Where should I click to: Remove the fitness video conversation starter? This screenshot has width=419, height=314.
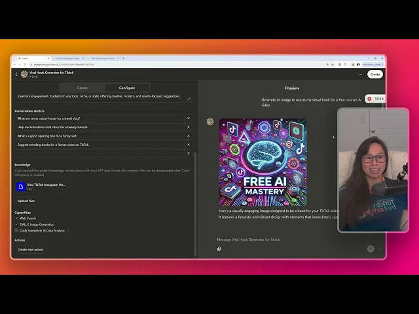(189, 145)
